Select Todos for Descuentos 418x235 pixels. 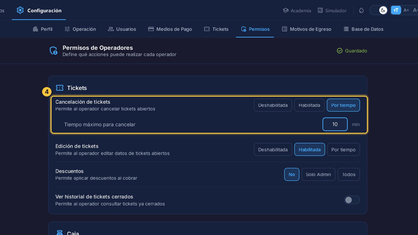click(349, 174)
